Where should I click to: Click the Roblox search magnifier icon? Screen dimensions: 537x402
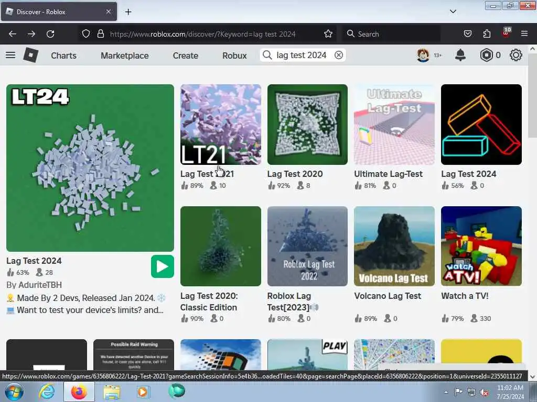(267, 55)
